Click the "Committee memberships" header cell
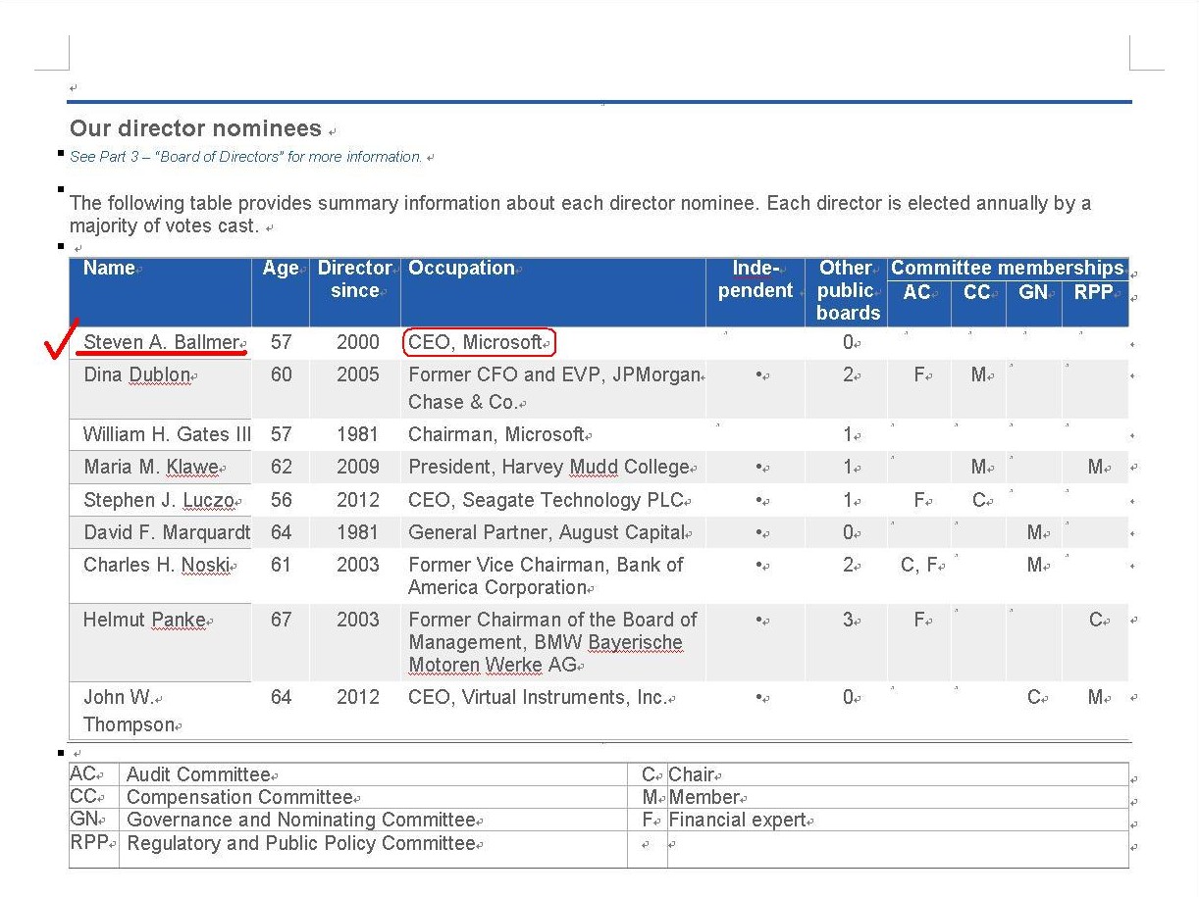The image size is (1199, 897). (1008, 268)
